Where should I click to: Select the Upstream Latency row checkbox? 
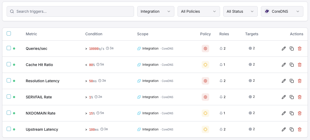[x=9, y=129]
